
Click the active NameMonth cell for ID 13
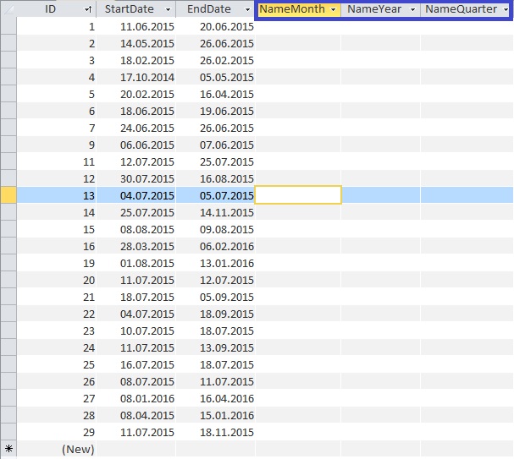tap(298, 195)
